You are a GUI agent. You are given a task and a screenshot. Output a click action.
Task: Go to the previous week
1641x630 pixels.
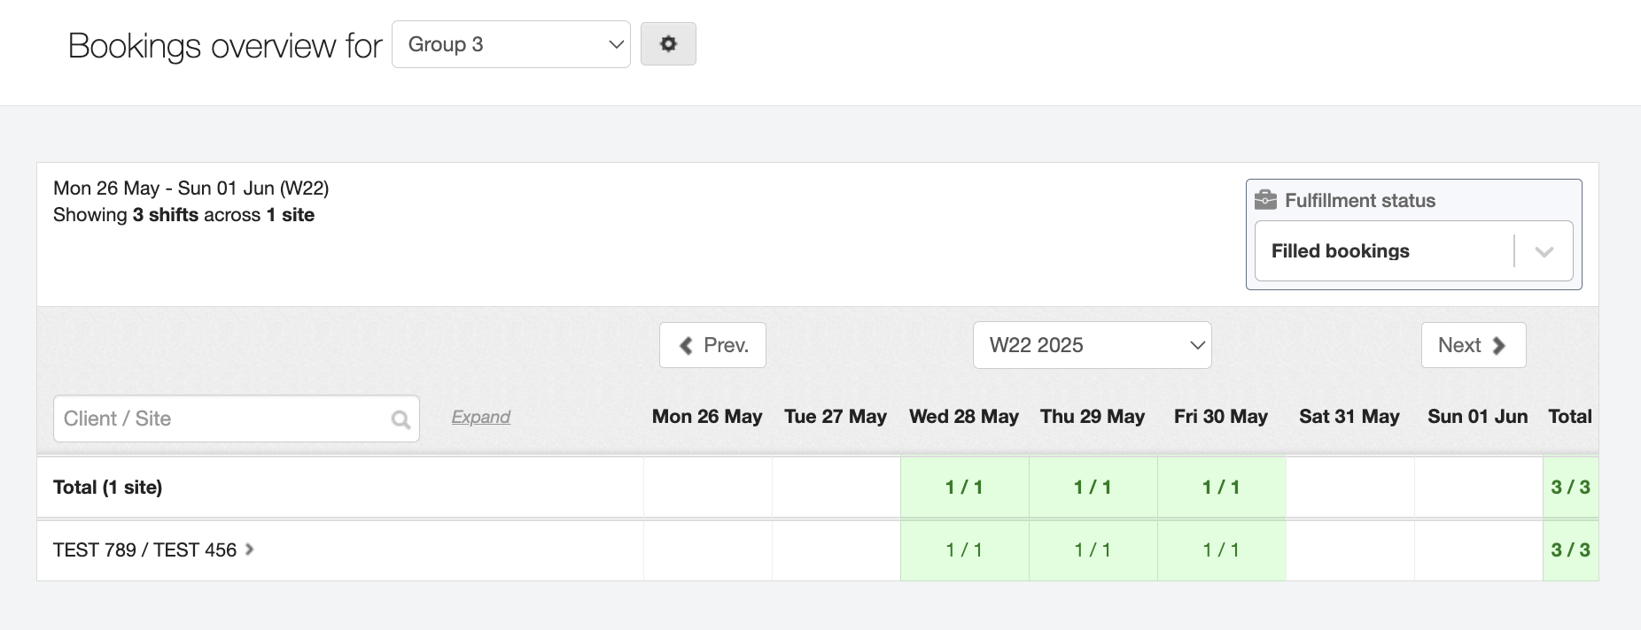(x=712, y=345)
